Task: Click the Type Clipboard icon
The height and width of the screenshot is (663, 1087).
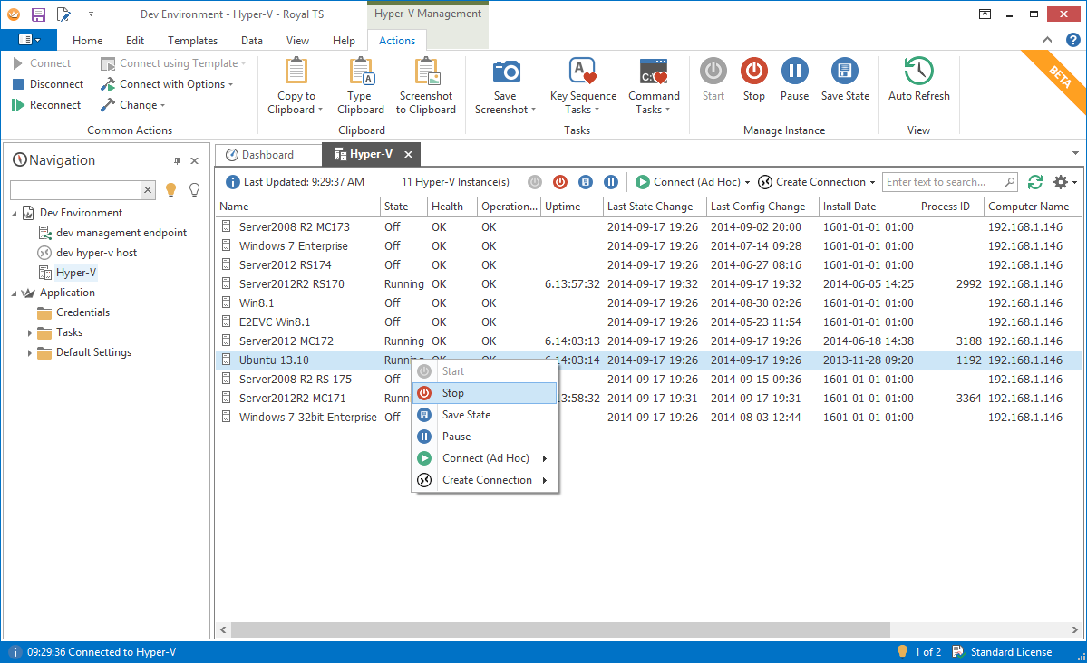Action: (361, 72)
